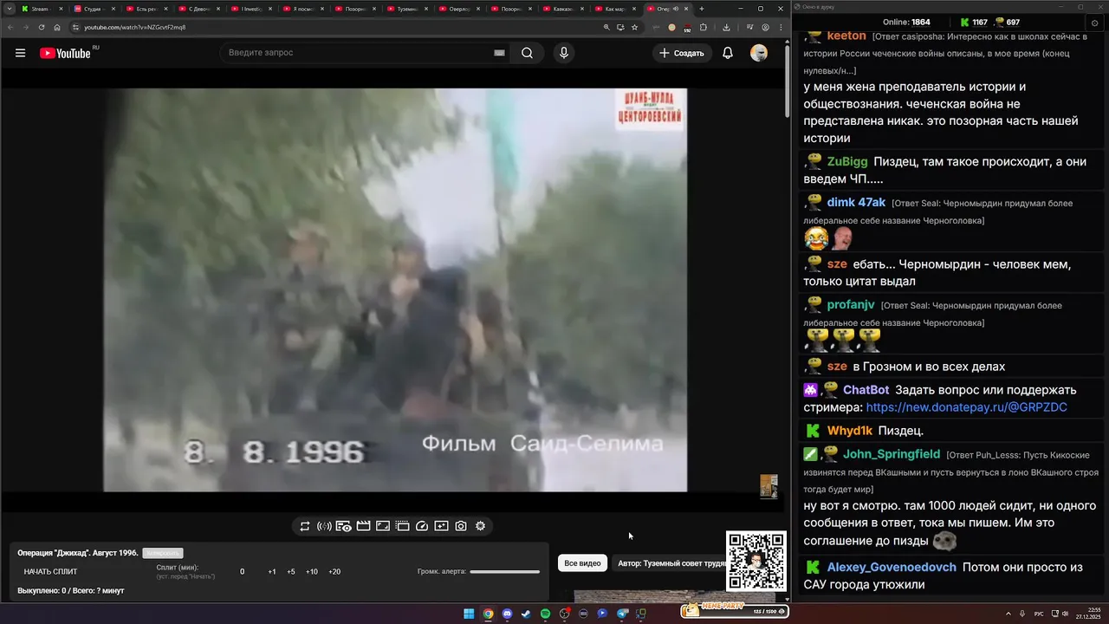Adjust the Громк. алерта volume slider

point(504,572)
